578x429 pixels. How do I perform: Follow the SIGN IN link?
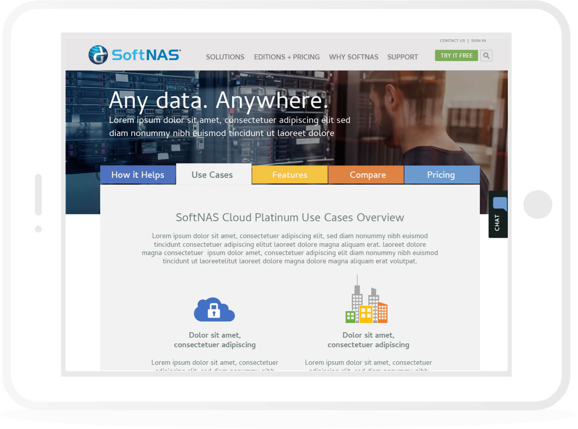click(478, 41)
